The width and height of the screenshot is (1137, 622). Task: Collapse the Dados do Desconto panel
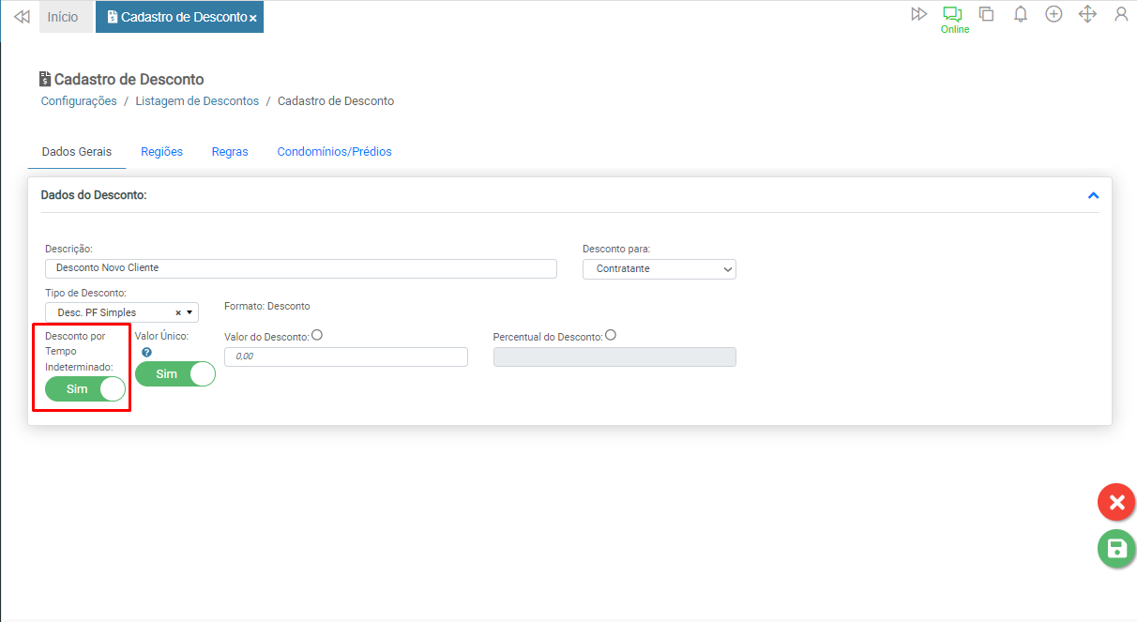(1092, 195)
